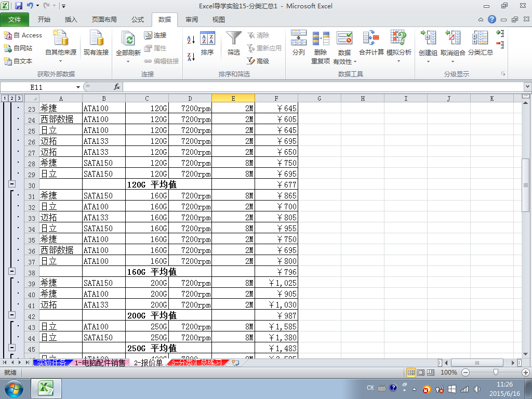The image size is (532, 399).
Task: Switch to the 开始 (Home) tab
Action: (x=44, y=20)
